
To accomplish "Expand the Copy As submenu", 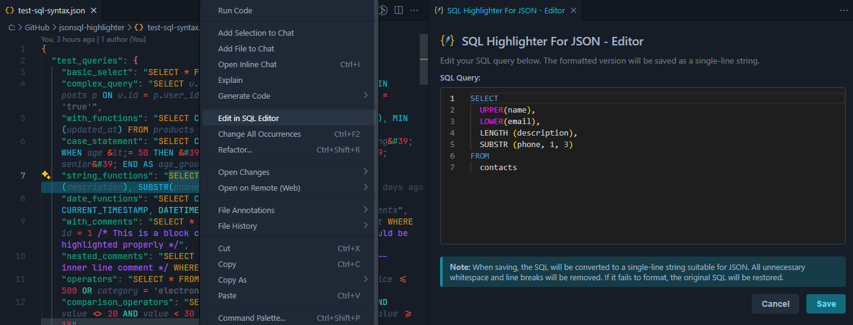I will [x=288, y=280].
